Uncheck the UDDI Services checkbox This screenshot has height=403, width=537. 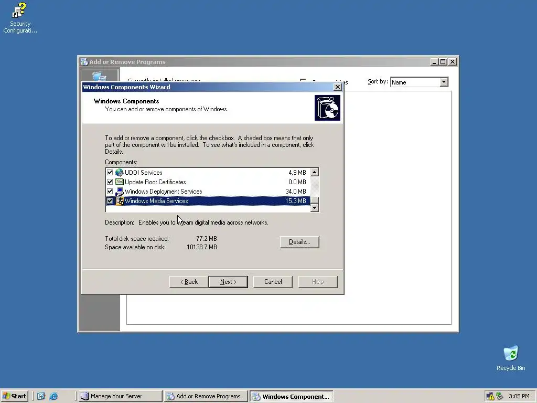[110, 172]
